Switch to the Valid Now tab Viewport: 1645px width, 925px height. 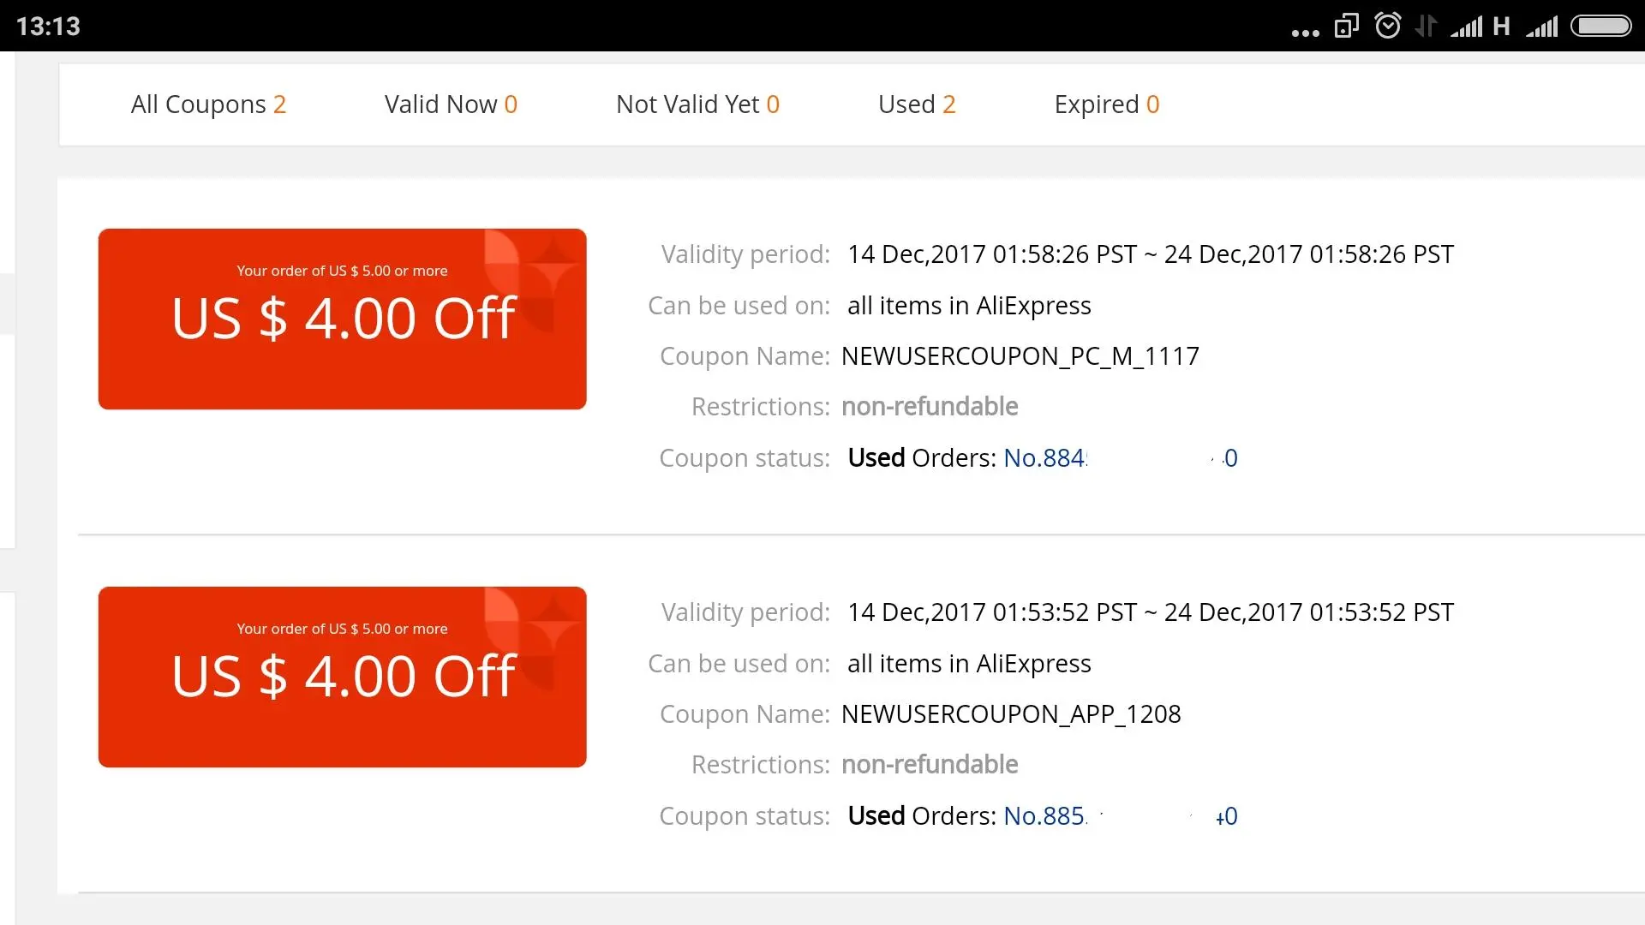tap(451, 104)
